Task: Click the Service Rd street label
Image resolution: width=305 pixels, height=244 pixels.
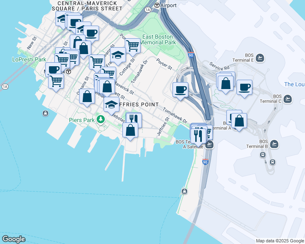Action: (x=219, y=66)
